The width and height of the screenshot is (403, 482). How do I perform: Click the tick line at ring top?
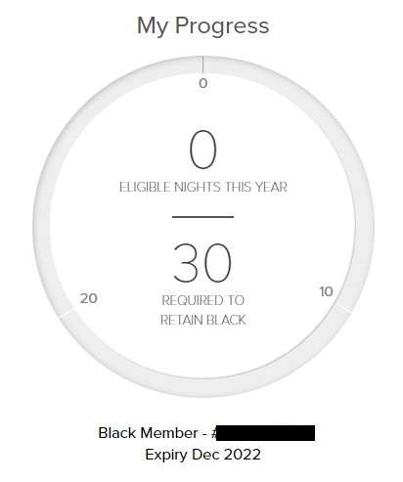(202, 65)
